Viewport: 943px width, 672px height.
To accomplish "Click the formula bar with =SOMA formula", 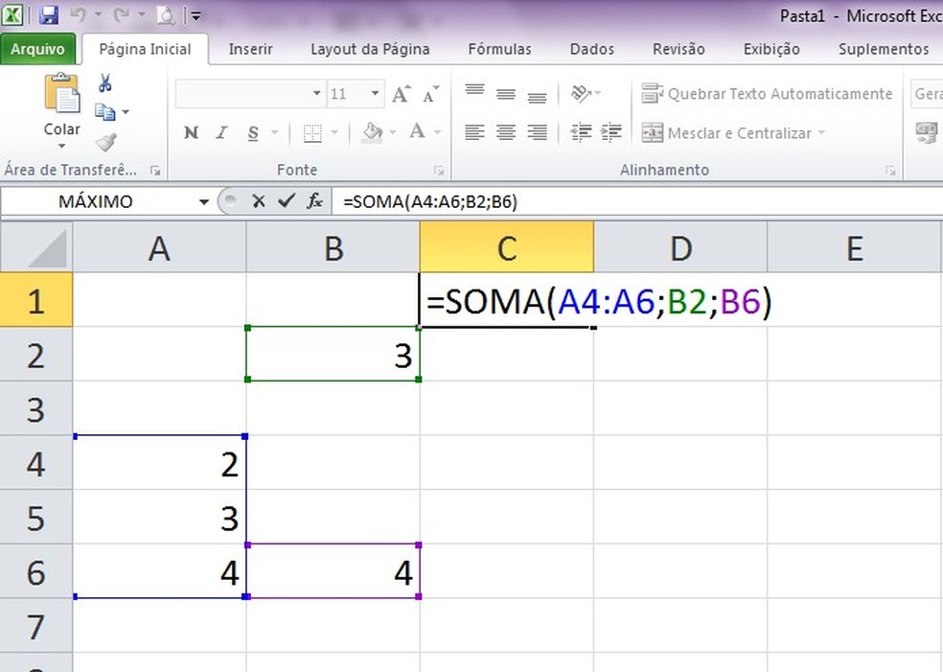I will [637, 201].
